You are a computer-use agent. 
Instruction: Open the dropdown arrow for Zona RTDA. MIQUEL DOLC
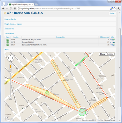click(x=111, y=40)
